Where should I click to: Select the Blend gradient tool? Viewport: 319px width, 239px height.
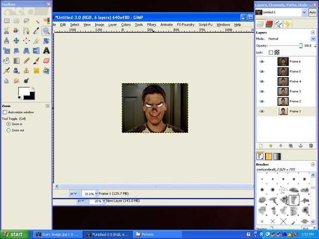pyautogui.click(x=16, y=61)
